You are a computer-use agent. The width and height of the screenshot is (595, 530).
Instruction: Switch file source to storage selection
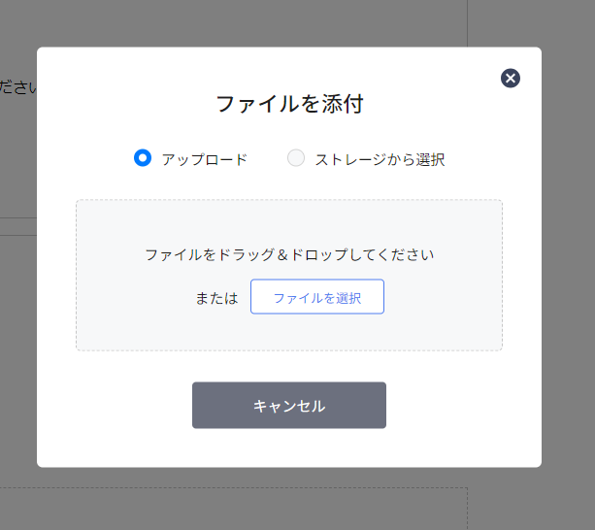[x=296, y=158]
